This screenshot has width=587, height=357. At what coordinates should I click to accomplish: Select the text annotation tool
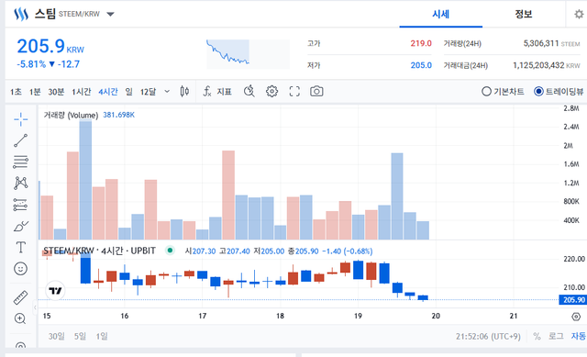click(20, 247)
